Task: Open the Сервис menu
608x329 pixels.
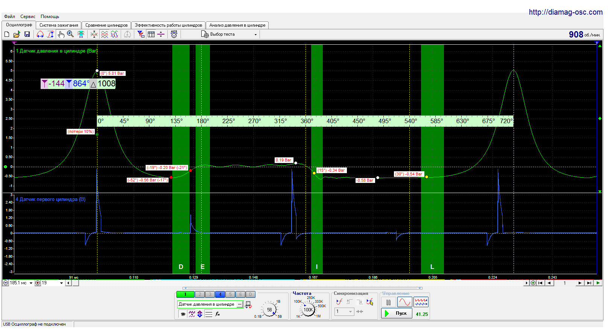Action: (28, 17)
